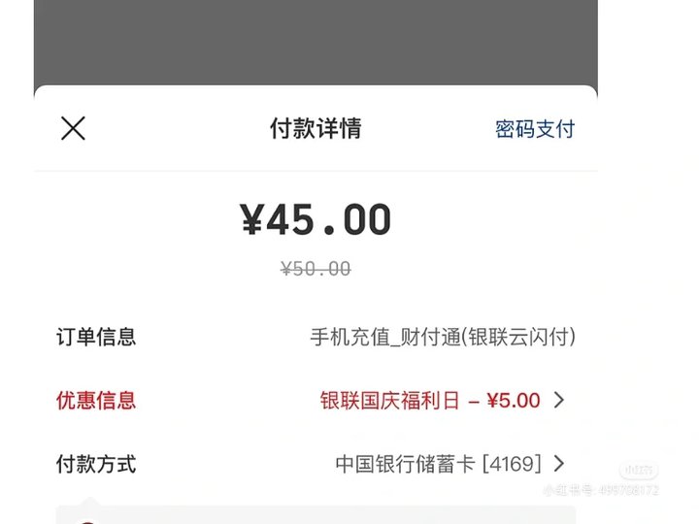
Task: Tap the 付款详情 title
Action: click(316, 128)
